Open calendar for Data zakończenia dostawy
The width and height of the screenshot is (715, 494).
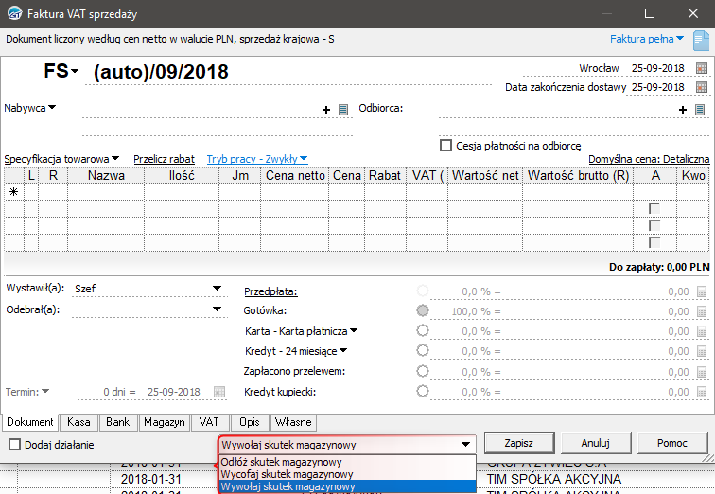(x=702, y=87)
